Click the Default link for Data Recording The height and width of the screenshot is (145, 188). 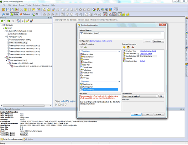tap(143, 61)
